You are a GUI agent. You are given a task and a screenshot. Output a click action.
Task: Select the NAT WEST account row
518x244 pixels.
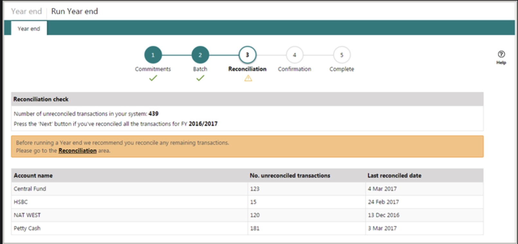247,215
